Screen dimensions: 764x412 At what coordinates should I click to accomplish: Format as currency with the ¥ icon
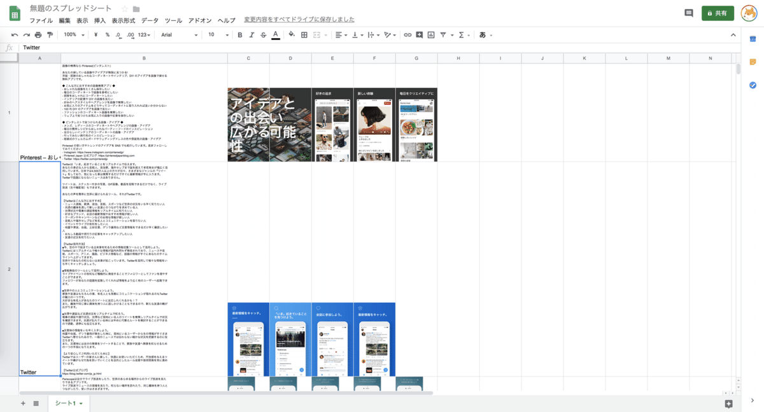(x=95, y=34)
